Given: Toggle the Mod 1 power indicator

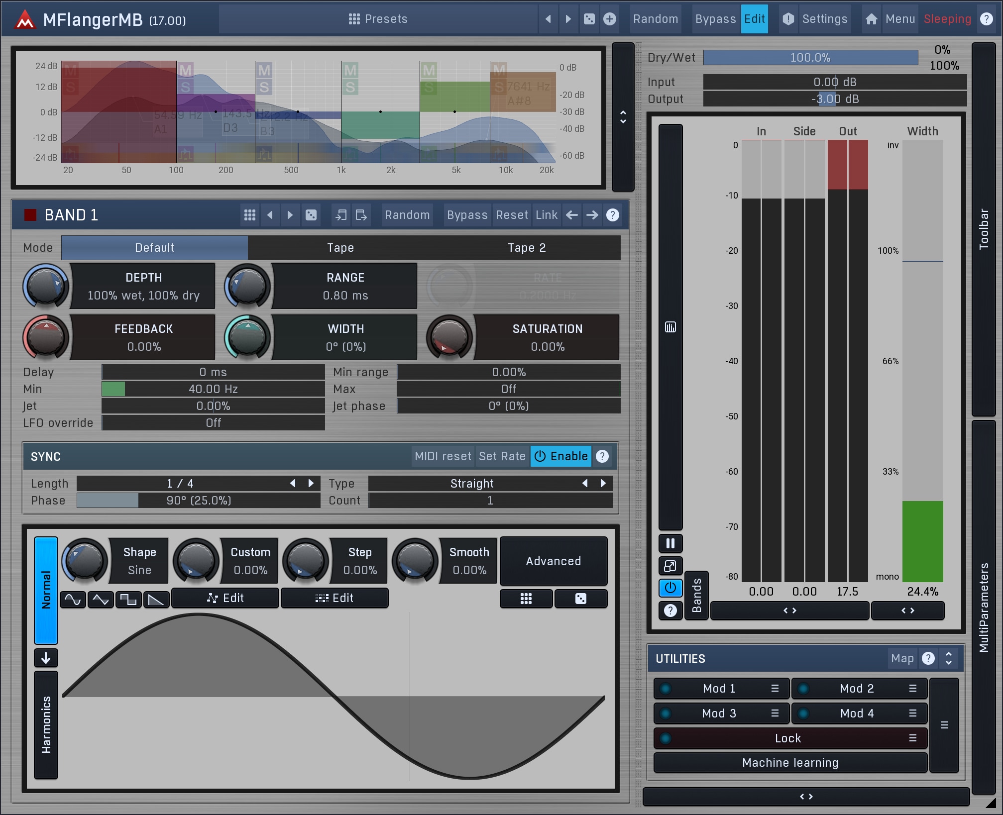Looking at the screenshot, I should [666, 689].
